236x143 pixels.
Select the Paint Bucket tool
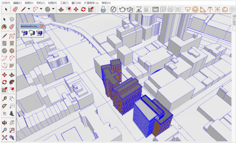point(4,27)
